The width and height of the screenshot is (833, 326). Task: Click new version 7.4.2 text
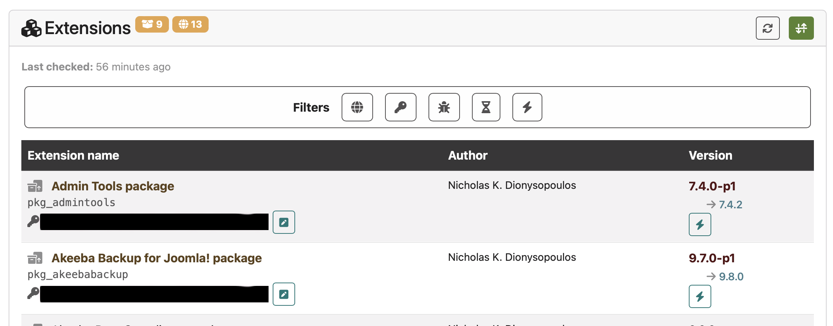[x=730, y=205]
